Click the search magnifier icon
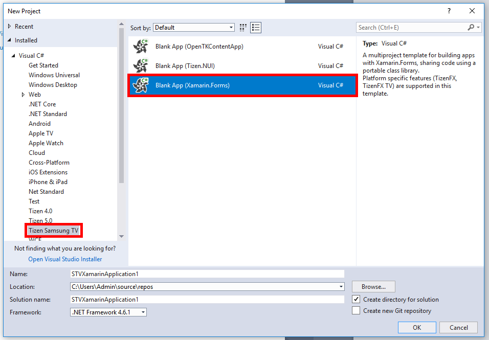 pos(470,27)
